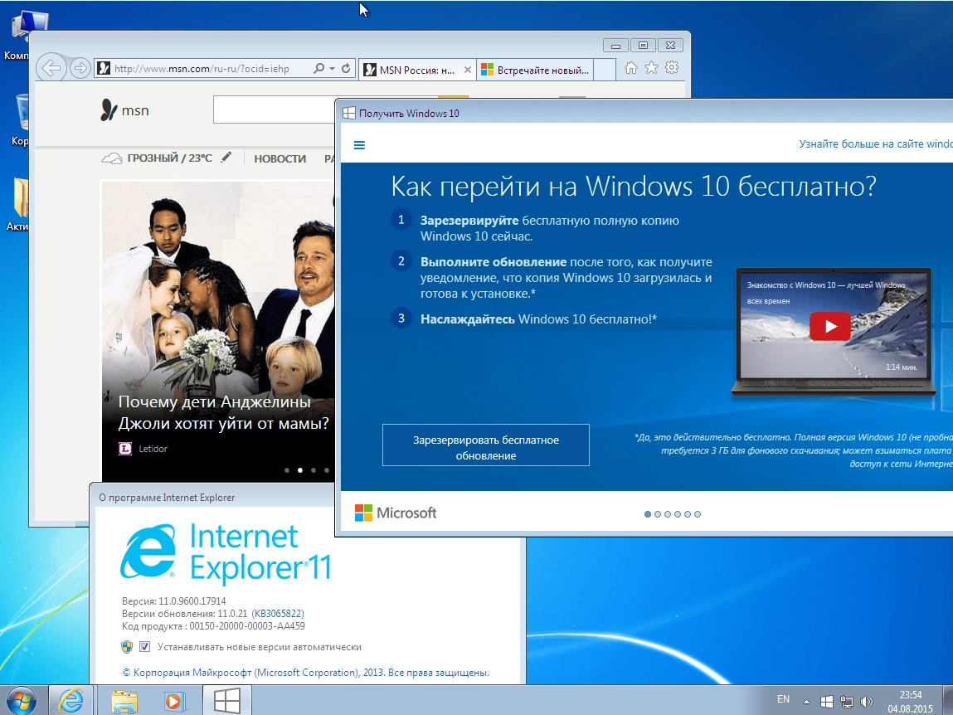Viewport: 953px width, 715px height.
Task: Select the second carousel dot on msn slideshow
Action: (299, 470)
